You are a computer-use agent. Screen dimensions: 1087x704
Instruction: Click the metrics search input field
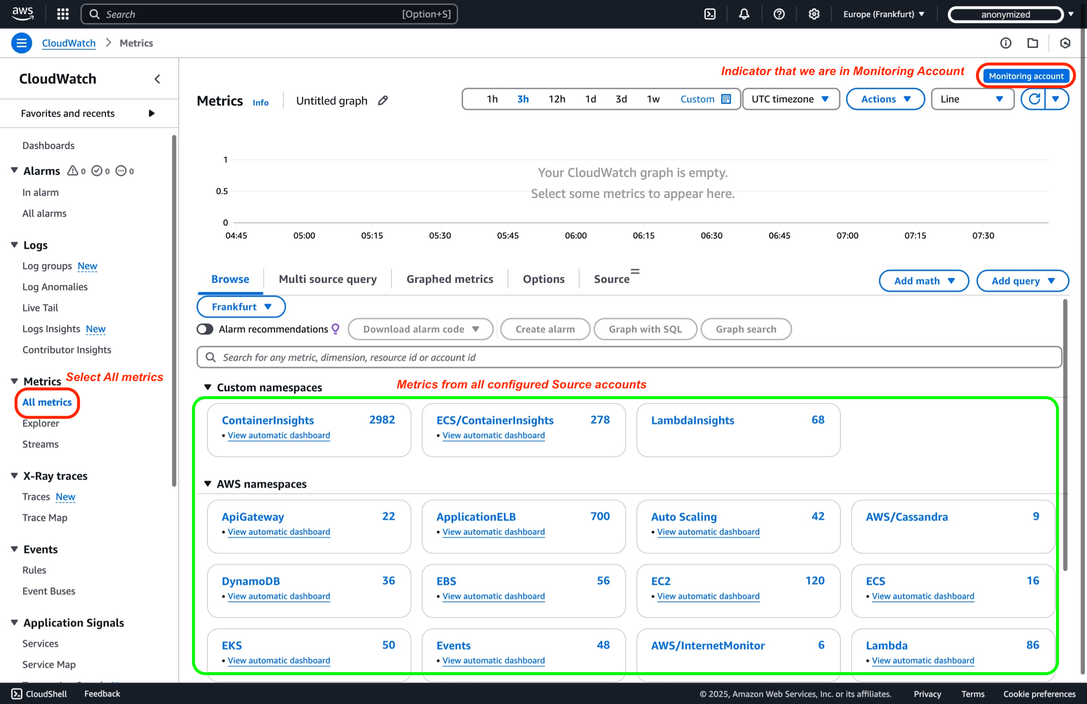629,357
